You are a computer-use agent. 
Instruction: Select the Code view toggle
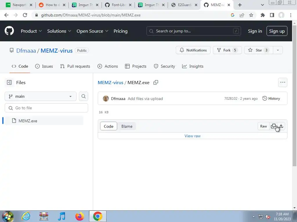(x=108, y=126)
